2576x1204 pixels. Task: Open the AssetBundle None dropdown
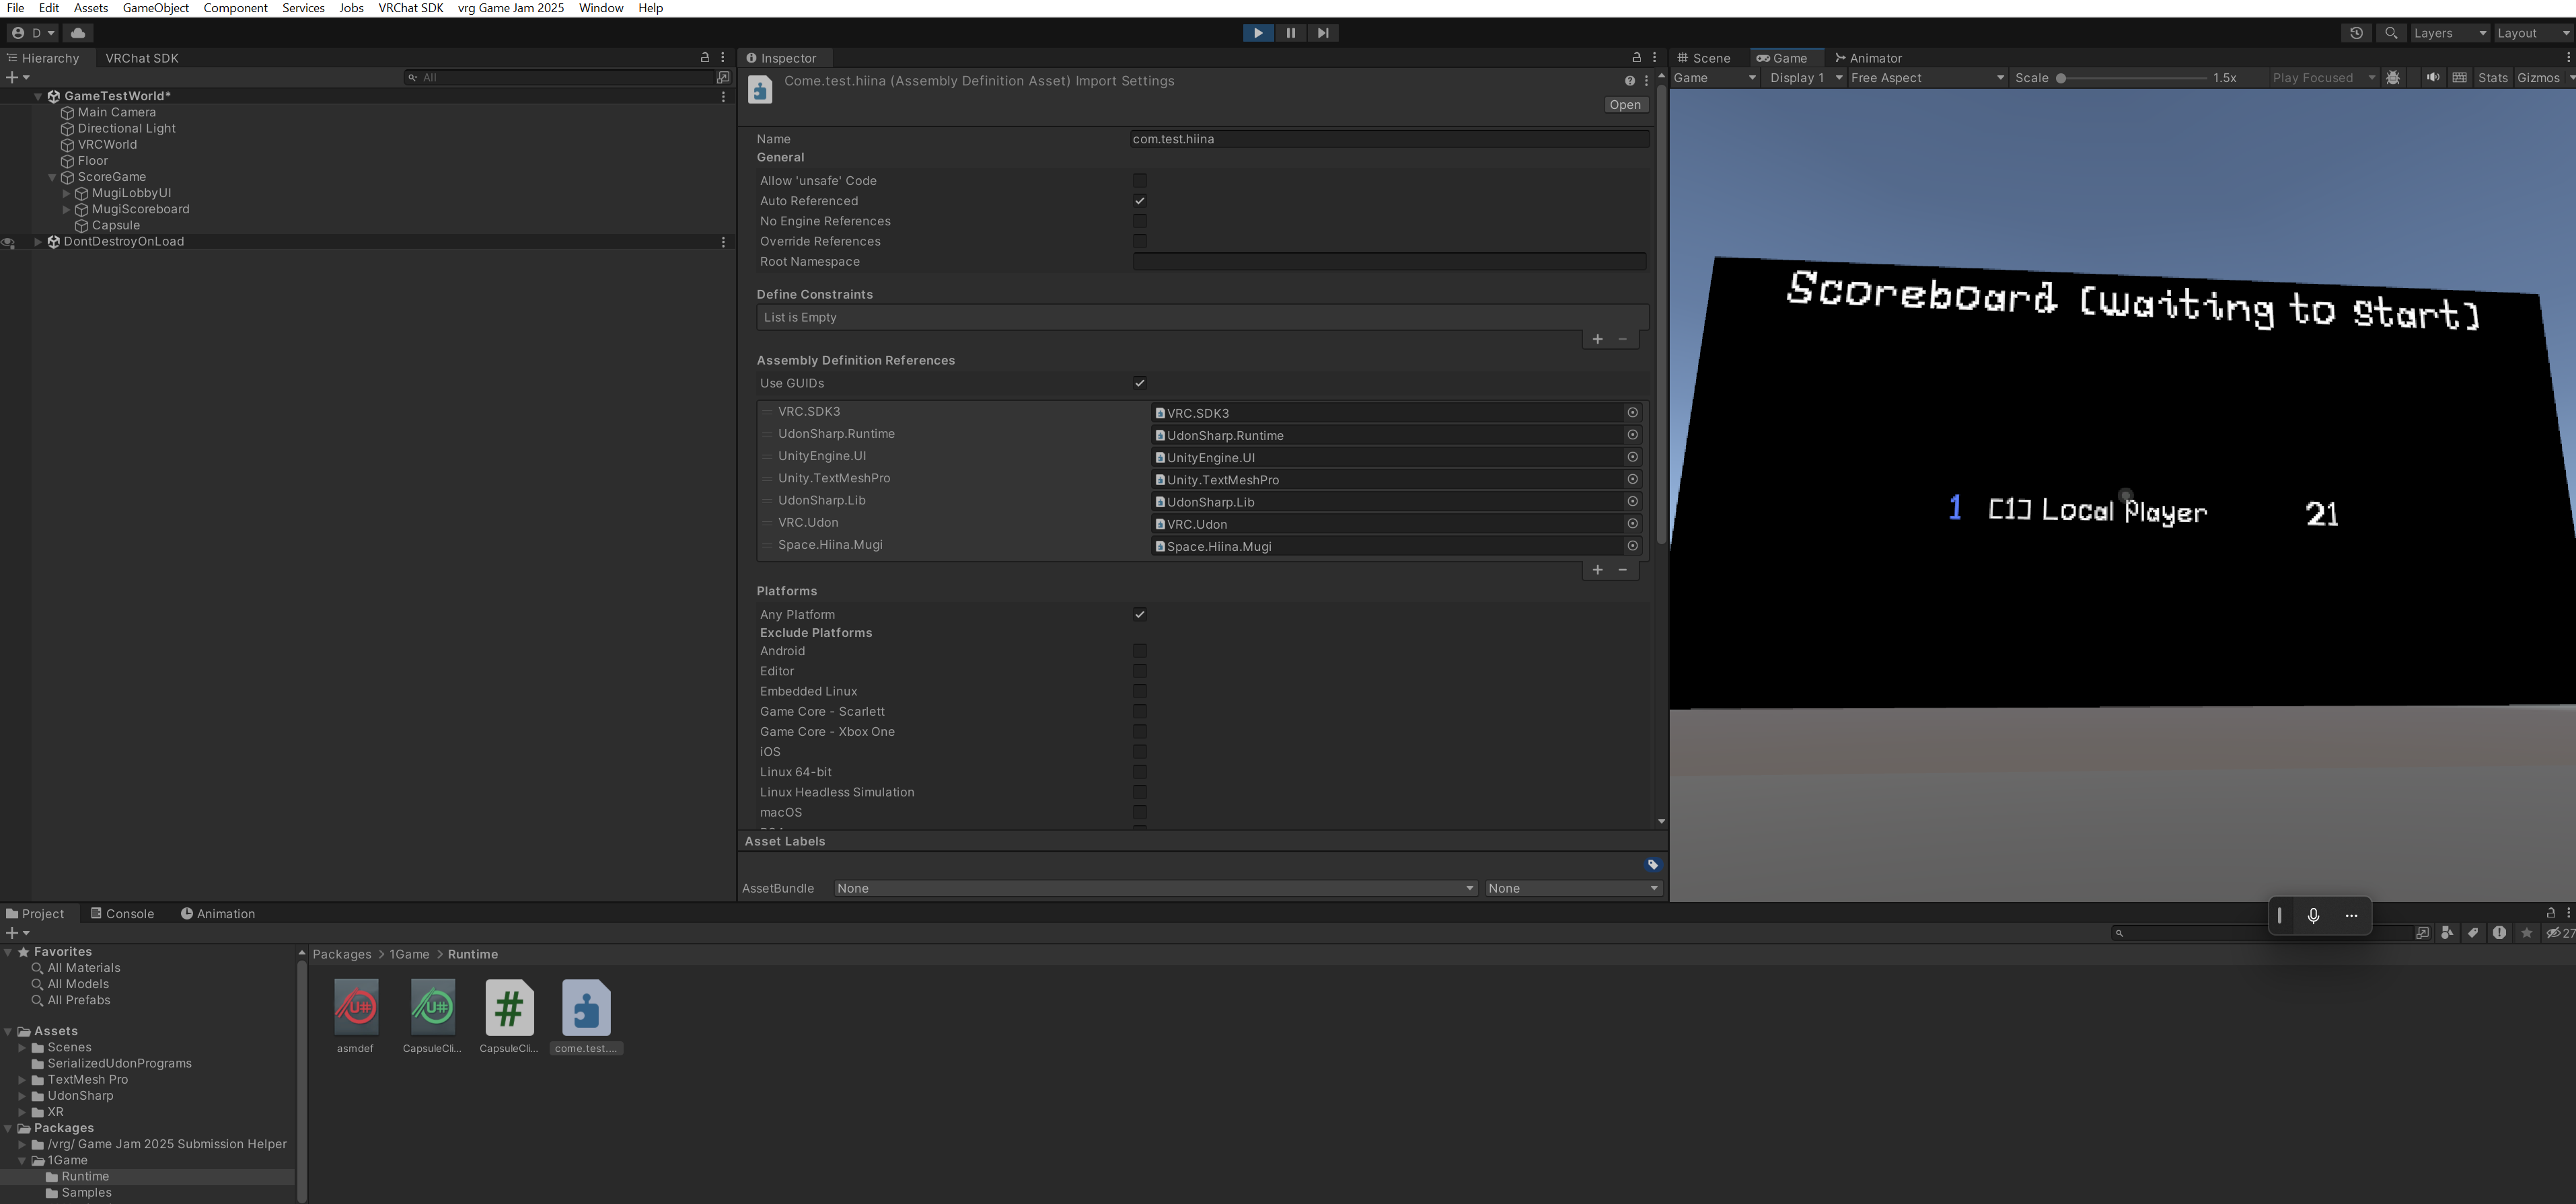pyautogui.click(x=1155, y=889)
